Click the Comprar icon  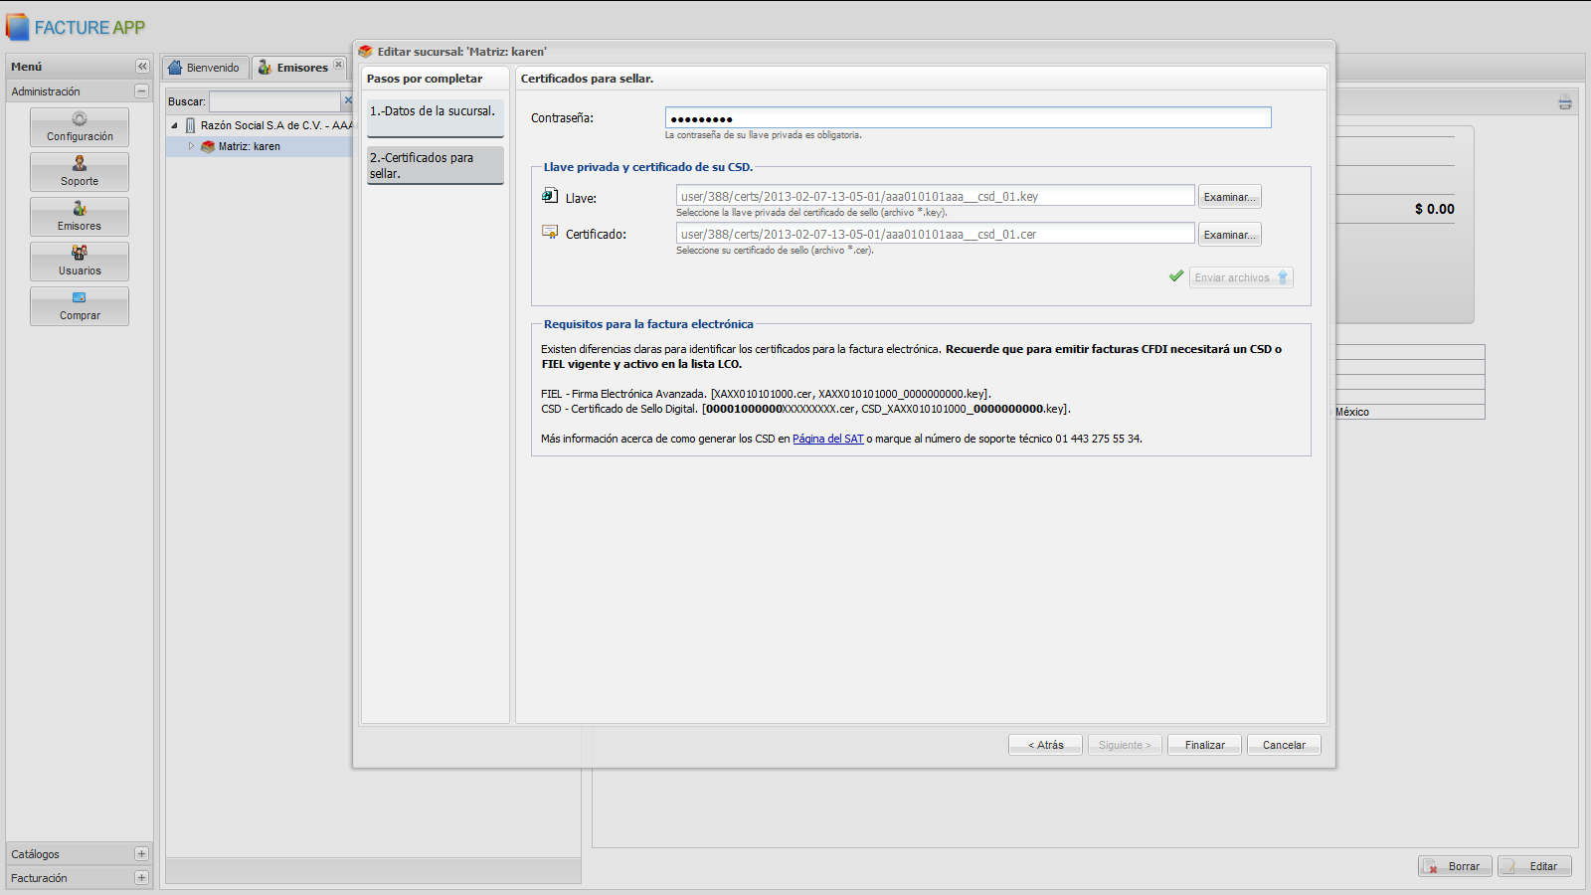point(80,298)
